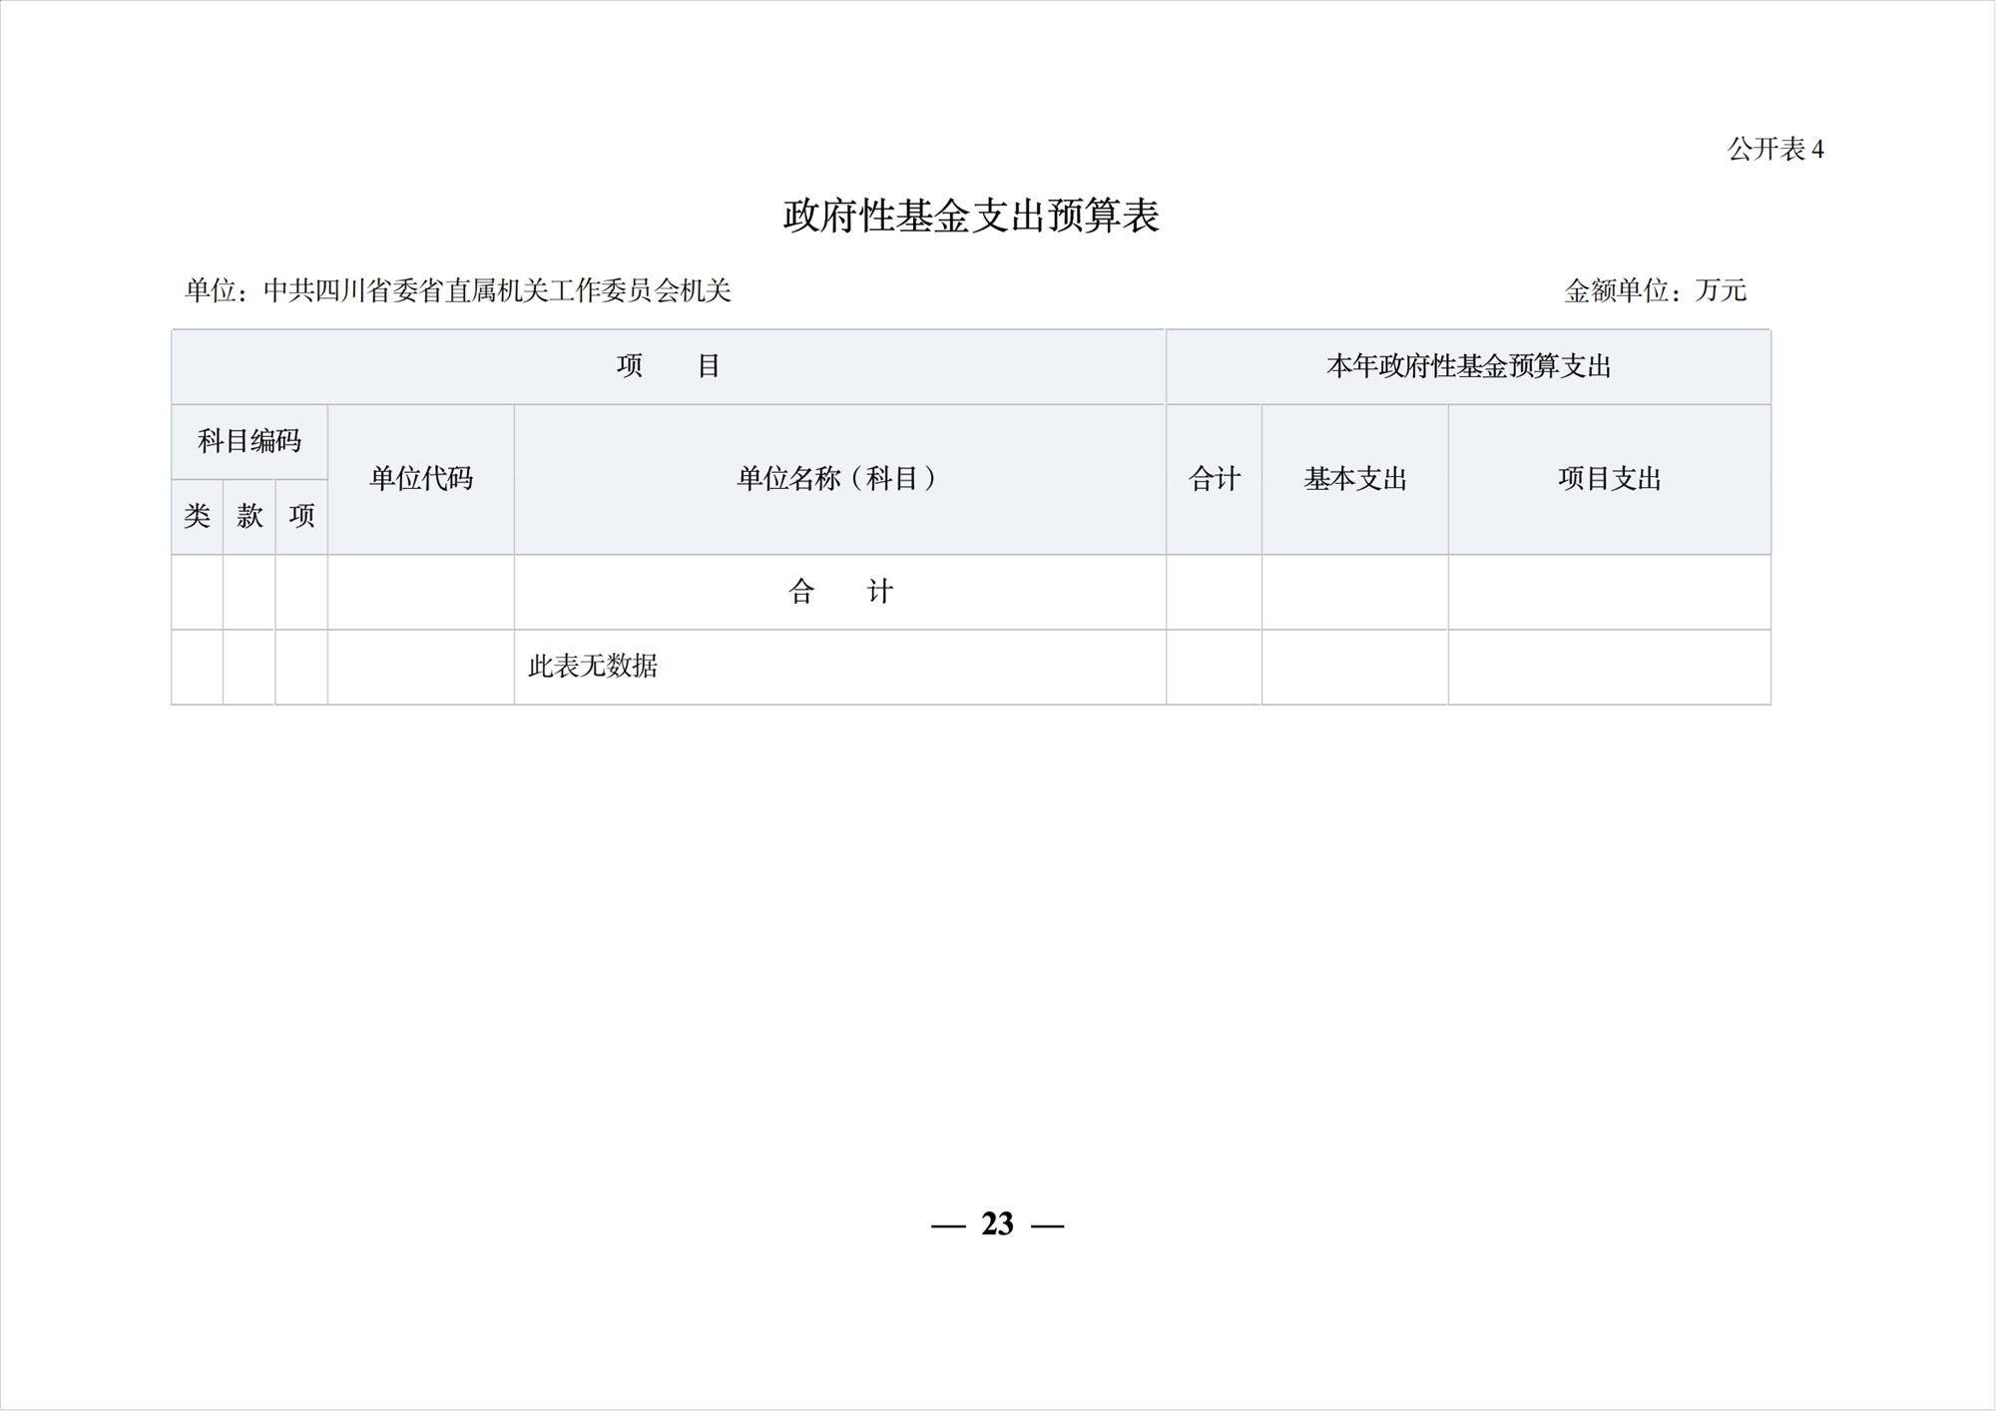Select the 项目支出 column header
Screen dimensions: 1996x1411
click(1609, 479)
